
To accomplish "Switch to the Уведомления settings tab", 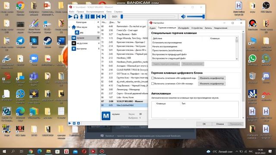I will [220, 28].
